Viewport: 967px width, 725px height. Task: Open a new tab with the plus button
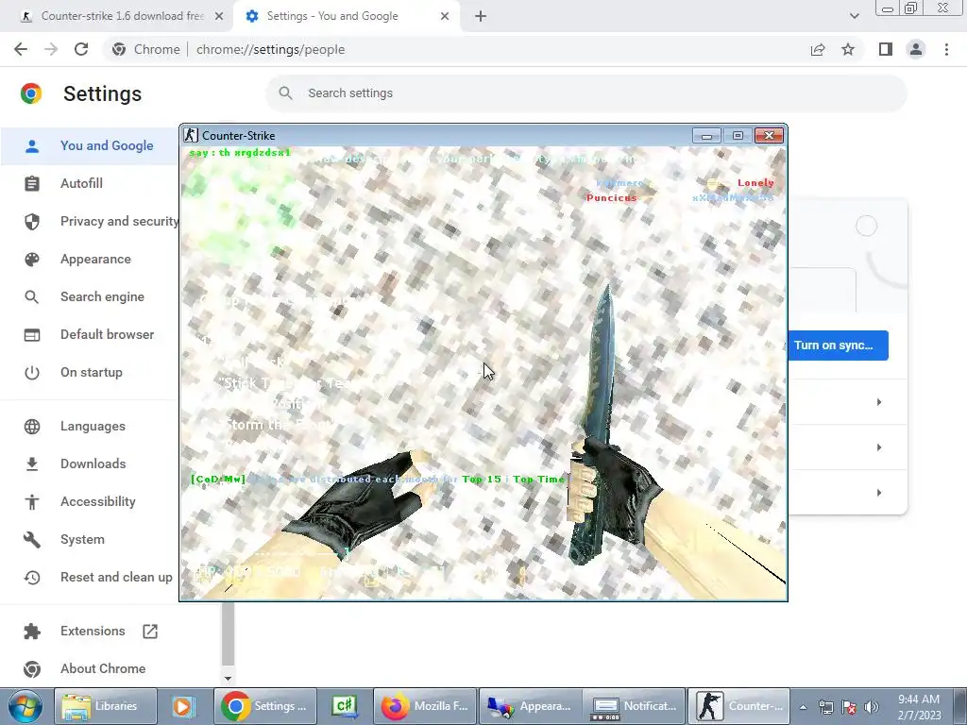click(x=481, y=16)
